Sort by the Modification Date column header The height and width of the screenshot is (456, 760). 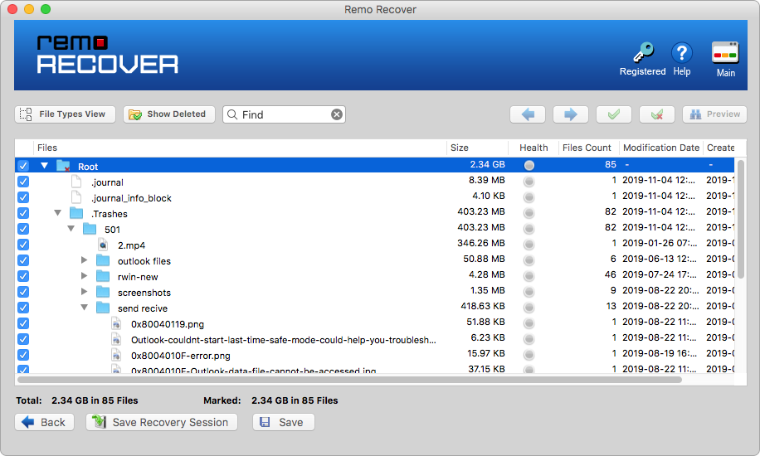661,148
